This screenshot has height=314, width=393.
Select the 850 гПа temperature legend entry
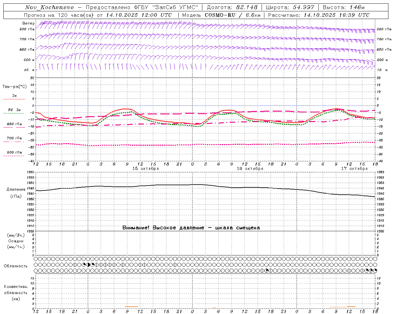point(14,124)
